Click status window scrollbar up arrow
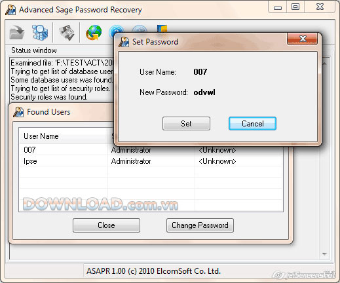This screenshot has height=283, width=340. pos(324,64)
